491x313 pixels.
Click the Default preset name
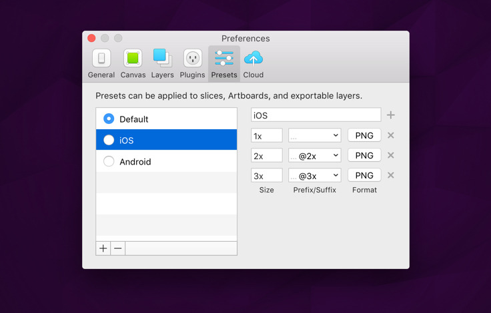point(133,119)
